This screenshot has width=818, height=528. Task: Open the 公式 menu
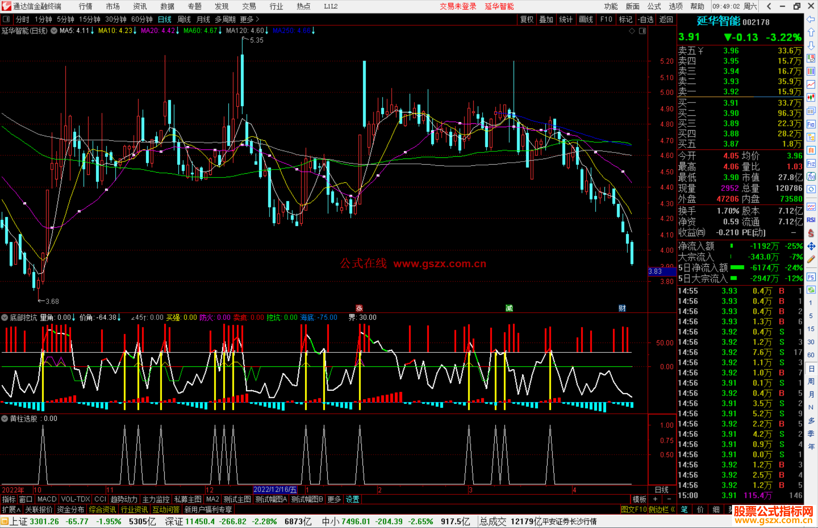click(654, 6)
